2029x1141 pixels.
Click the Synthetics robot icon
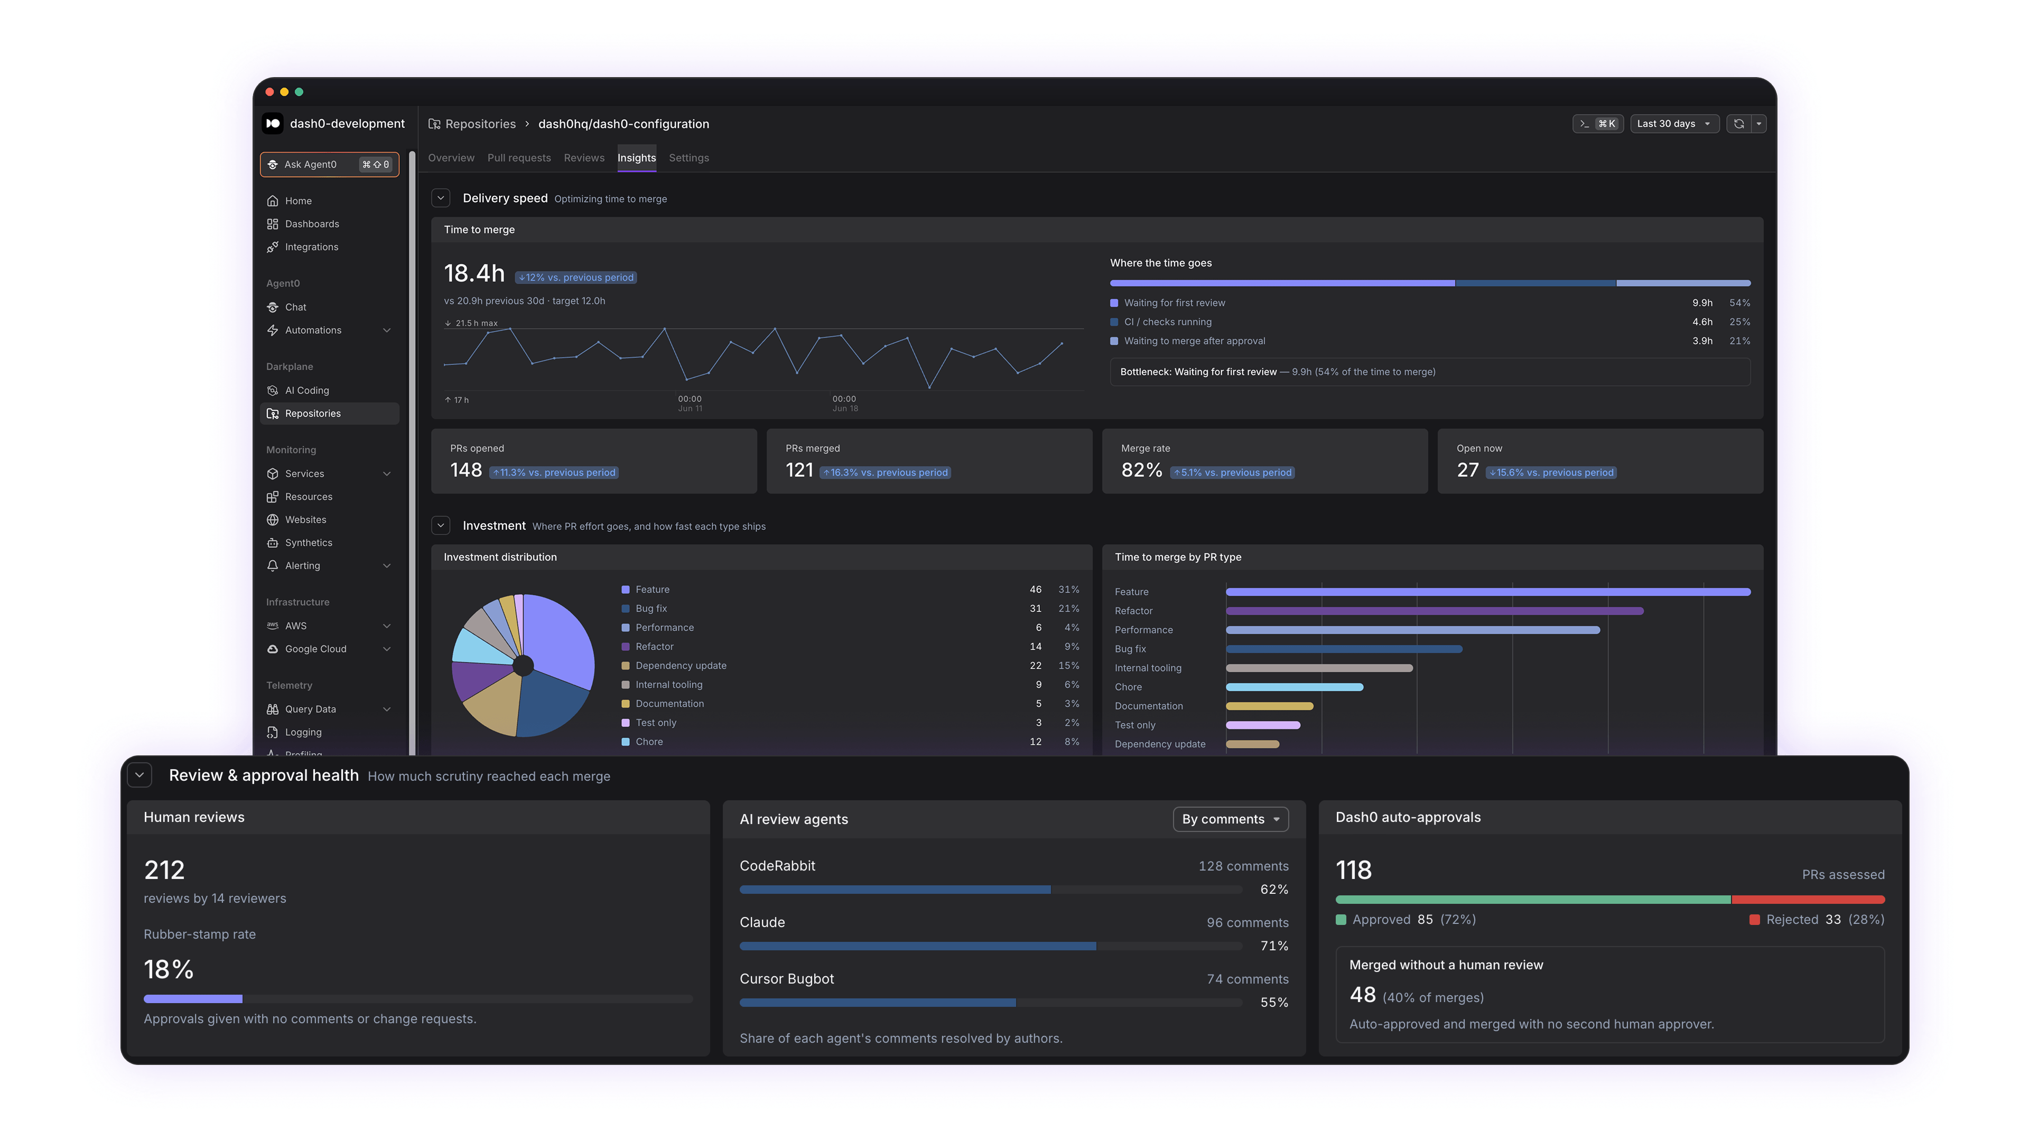(x=273, y=543)
